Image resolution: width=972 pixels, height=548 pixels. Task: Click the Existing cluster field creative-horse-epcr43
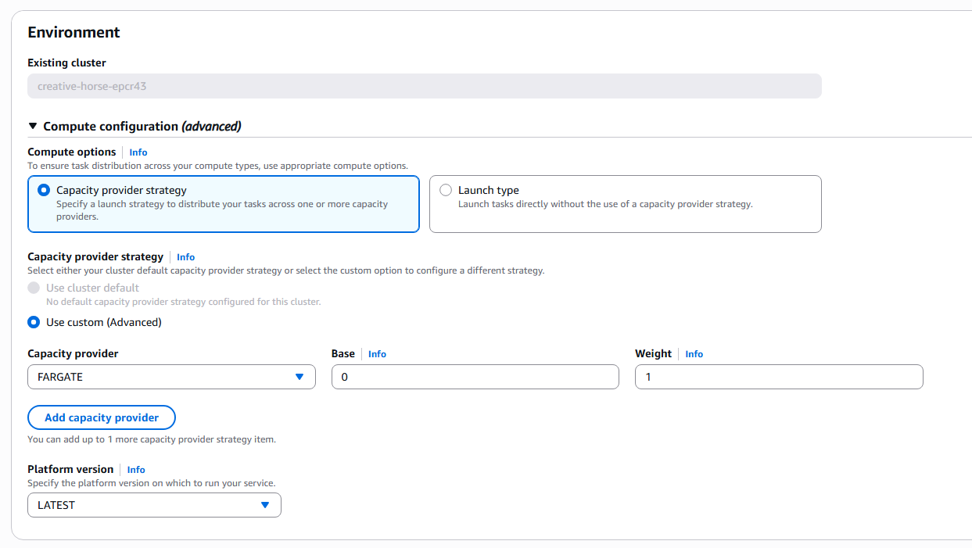pos(424,86)
